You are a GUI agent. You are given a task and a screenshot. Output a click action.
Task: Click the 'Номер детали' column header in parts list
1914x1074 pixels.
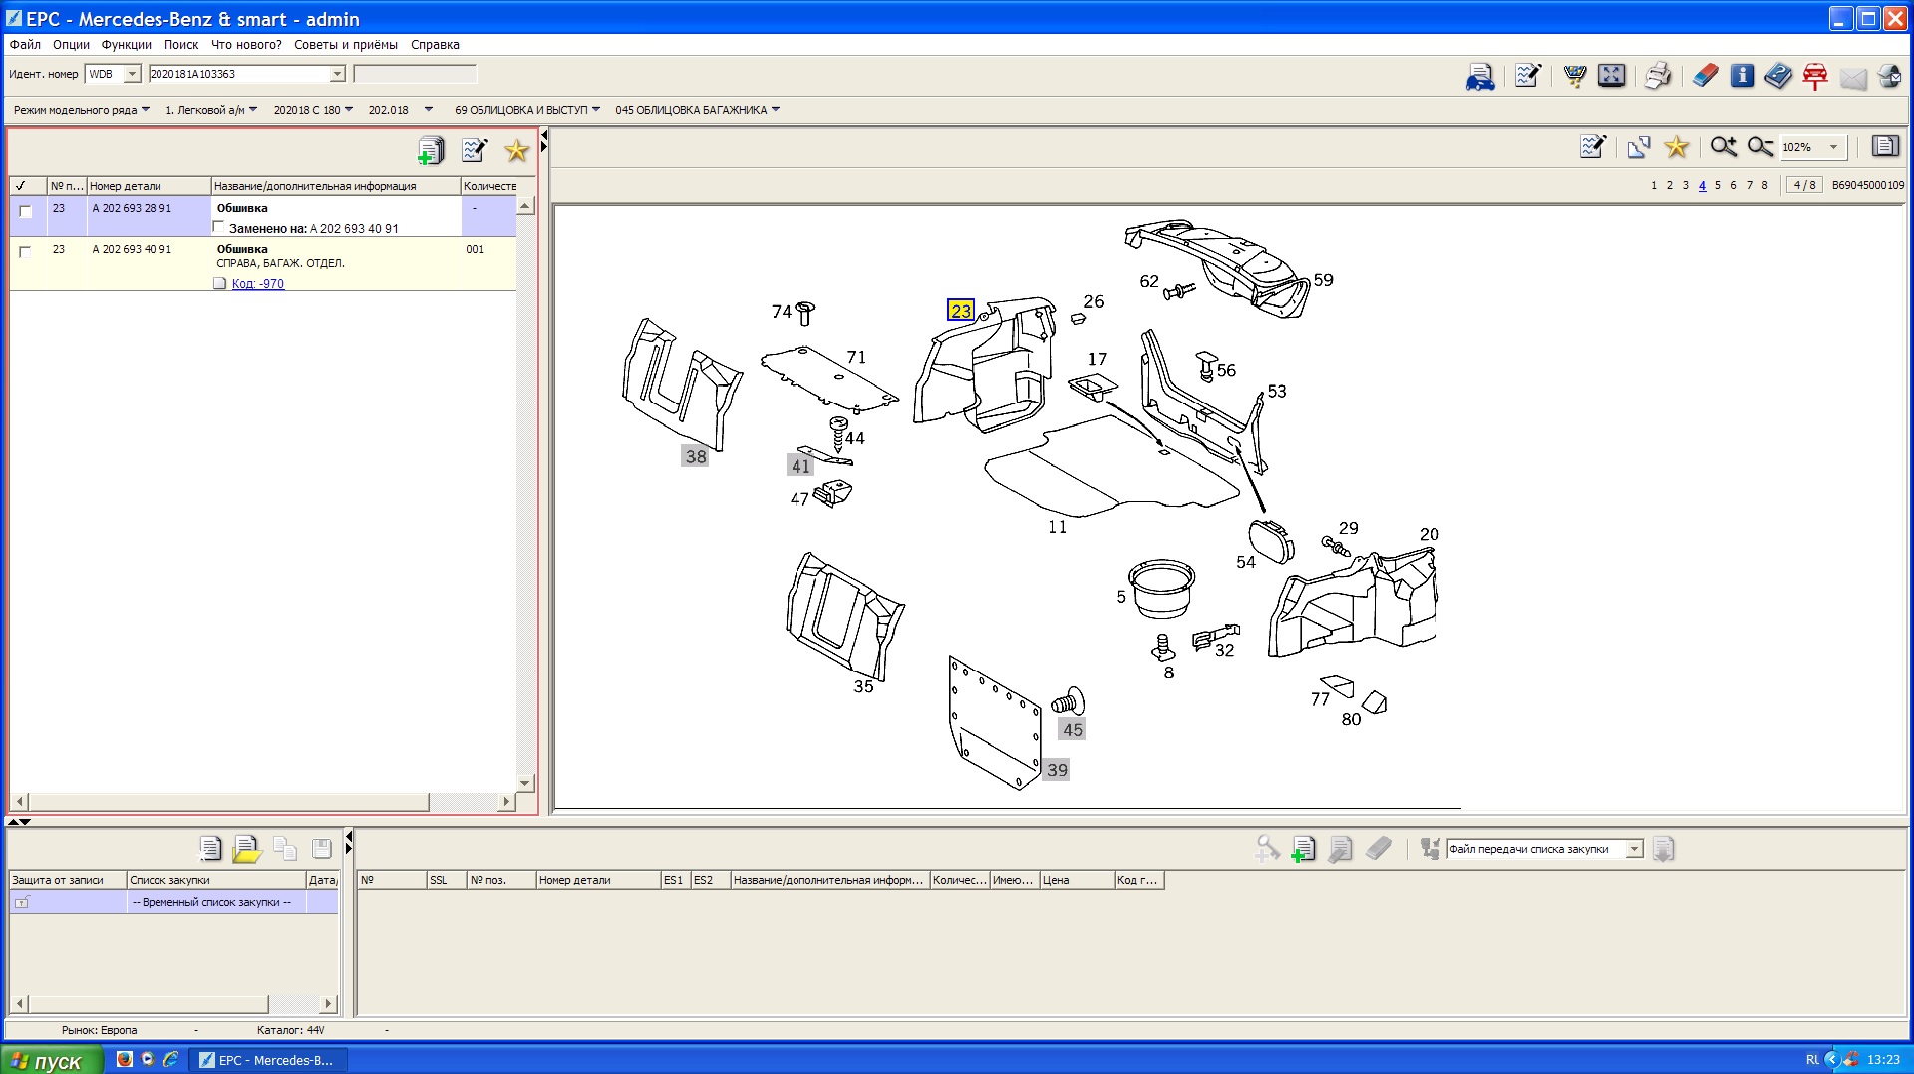coord(149,186)
